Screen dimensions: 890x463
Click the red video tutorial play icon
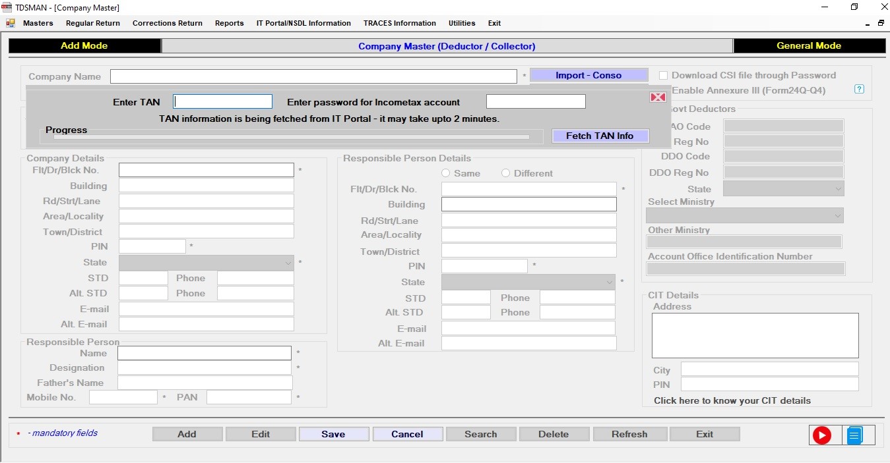click(821, 435)
